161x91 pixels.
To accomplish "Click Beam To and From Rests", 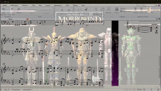I will click(x=96, y=11).
